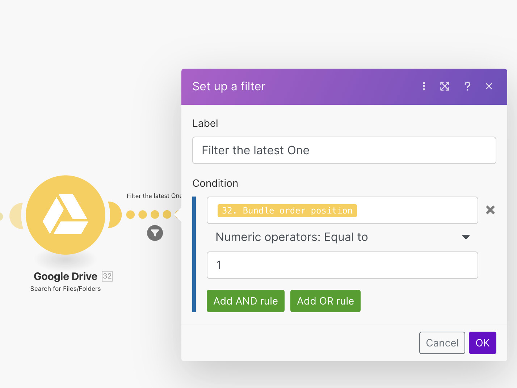
Task: Click the filter funnel icon between modules
Action: 155,233
